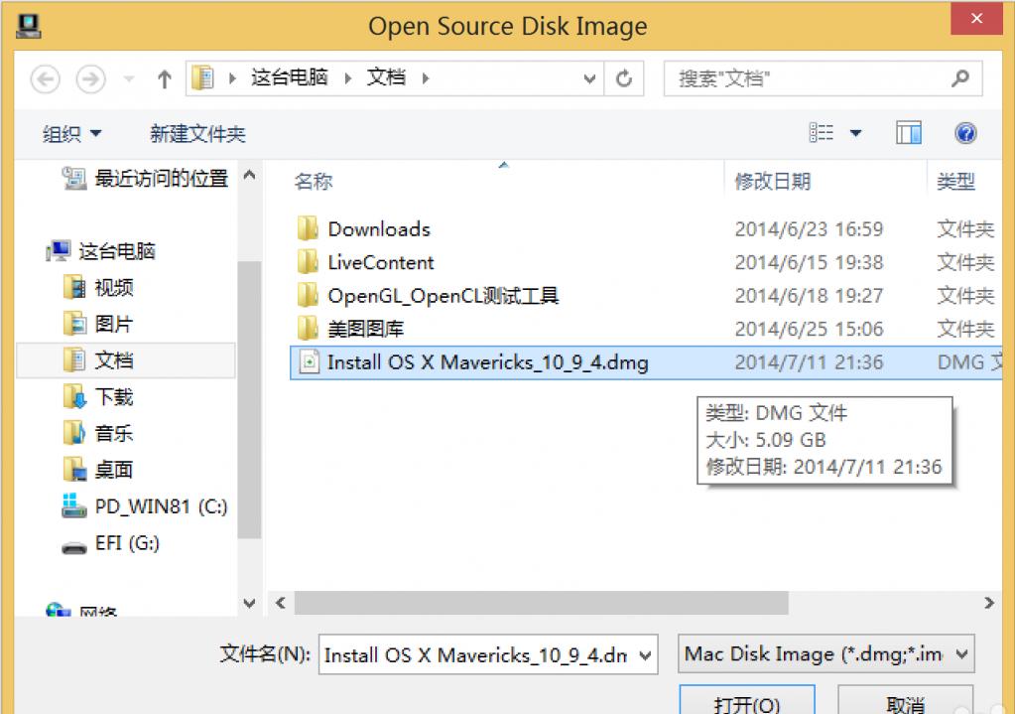This screenshot has width=1015, height=714.
Task: Select the OpenGL_OpenCL测试工具 folder
Action: click(444, 296)
